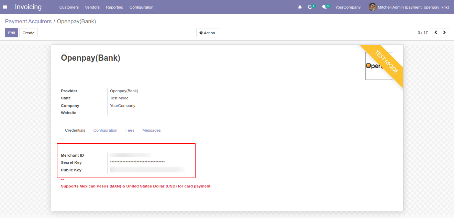Click the supported currencies red note
Viewport: 454px width, 218px height.
point(136,186)
